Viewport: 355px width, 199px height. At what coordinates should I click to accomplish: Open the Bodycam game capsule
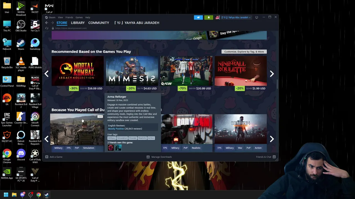click(187, 129)
